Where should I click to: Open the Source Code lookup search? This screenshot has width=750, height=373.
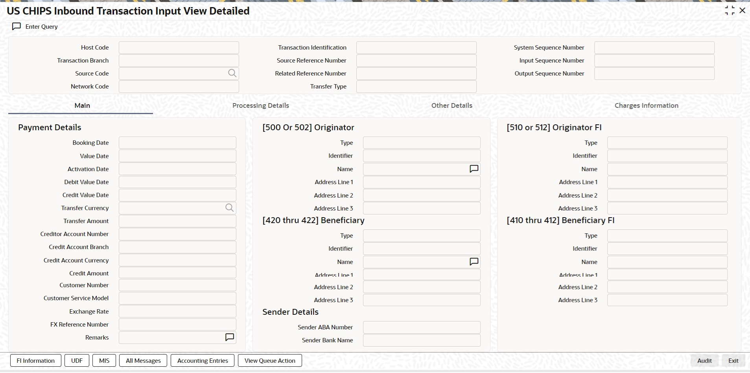[x=232, y=73]
